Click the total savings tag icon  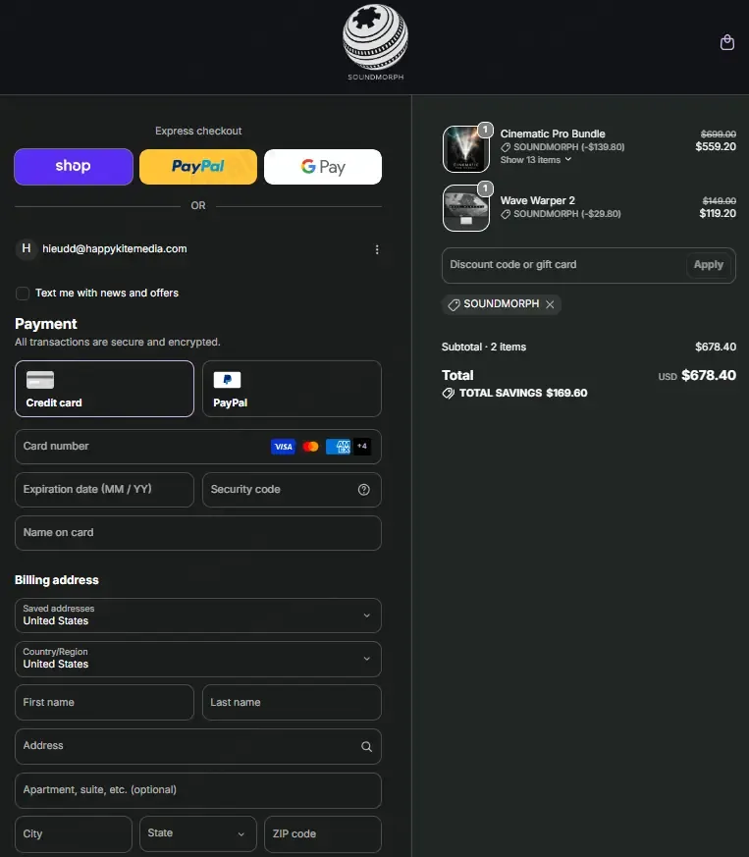pos(449,393)
